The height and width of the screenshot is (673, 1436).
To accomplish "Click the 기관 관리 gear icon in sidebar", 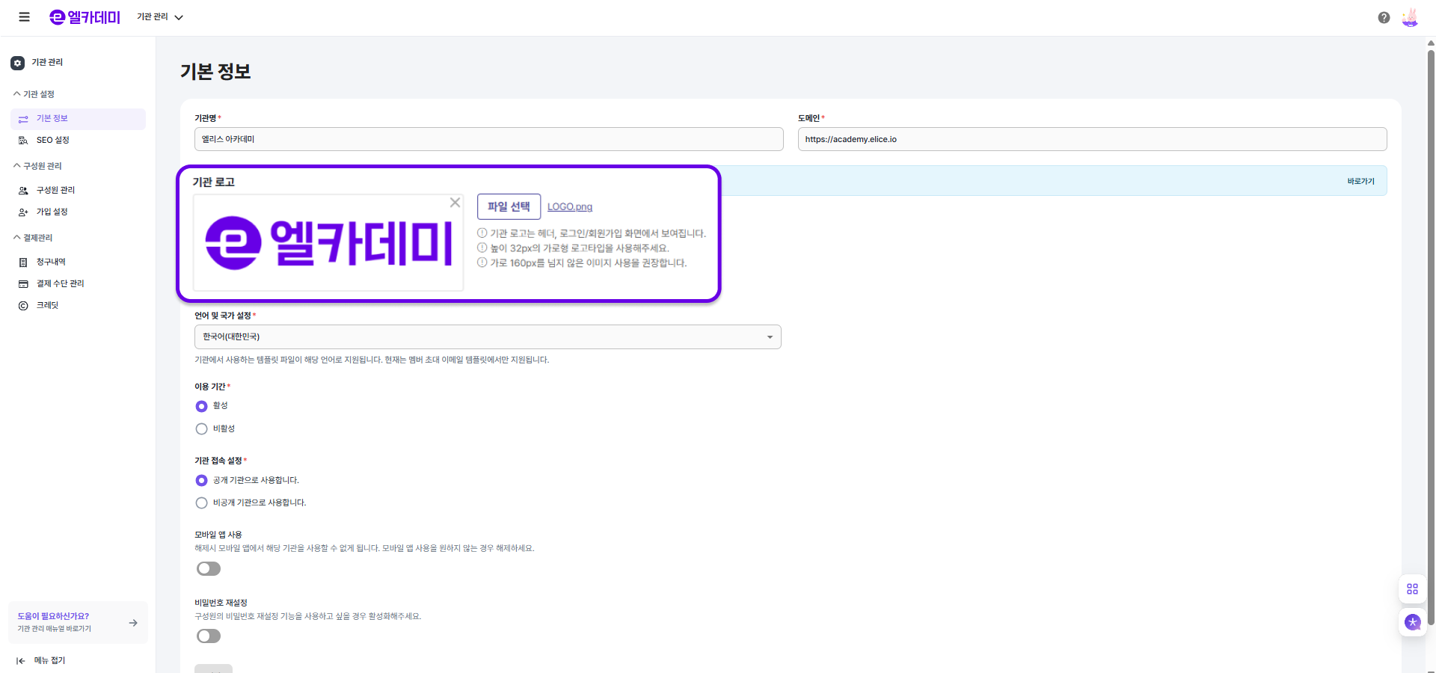I will click(18, 64).
